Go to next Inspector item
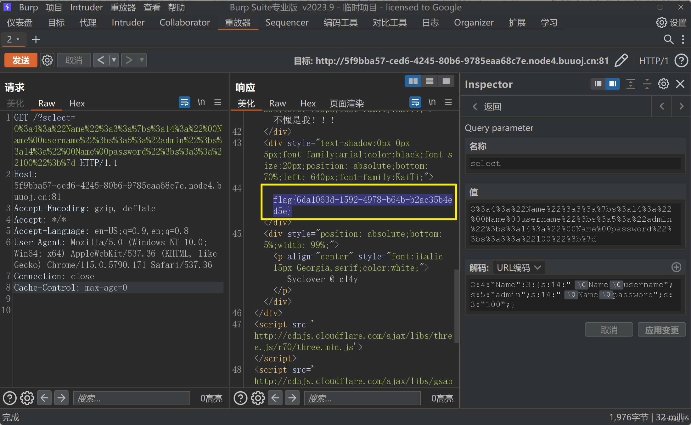The width and height of the screenshot is (691, 425). pyautogui.click(x=681, y=106)
